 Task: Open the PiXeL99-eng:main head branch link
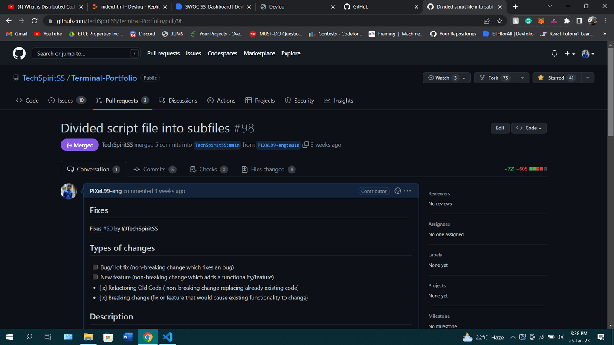(x=278, y=145)
